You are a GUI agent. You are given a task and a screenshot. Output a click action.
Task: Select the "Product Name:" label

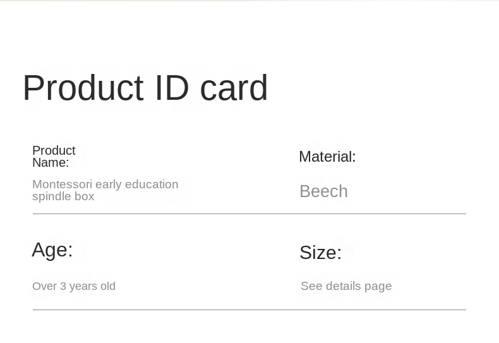click(54, 156)
